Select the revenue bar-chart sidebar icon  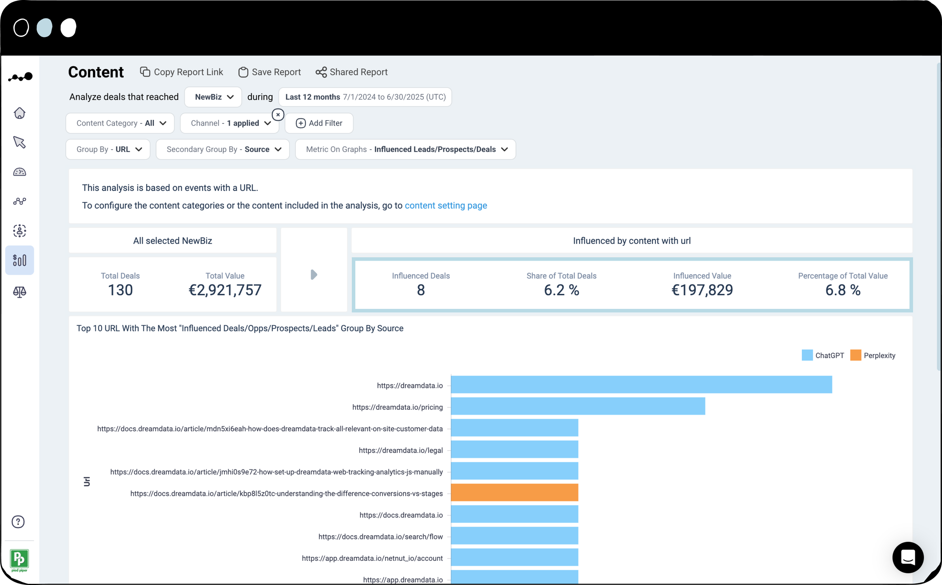point(19,260)
